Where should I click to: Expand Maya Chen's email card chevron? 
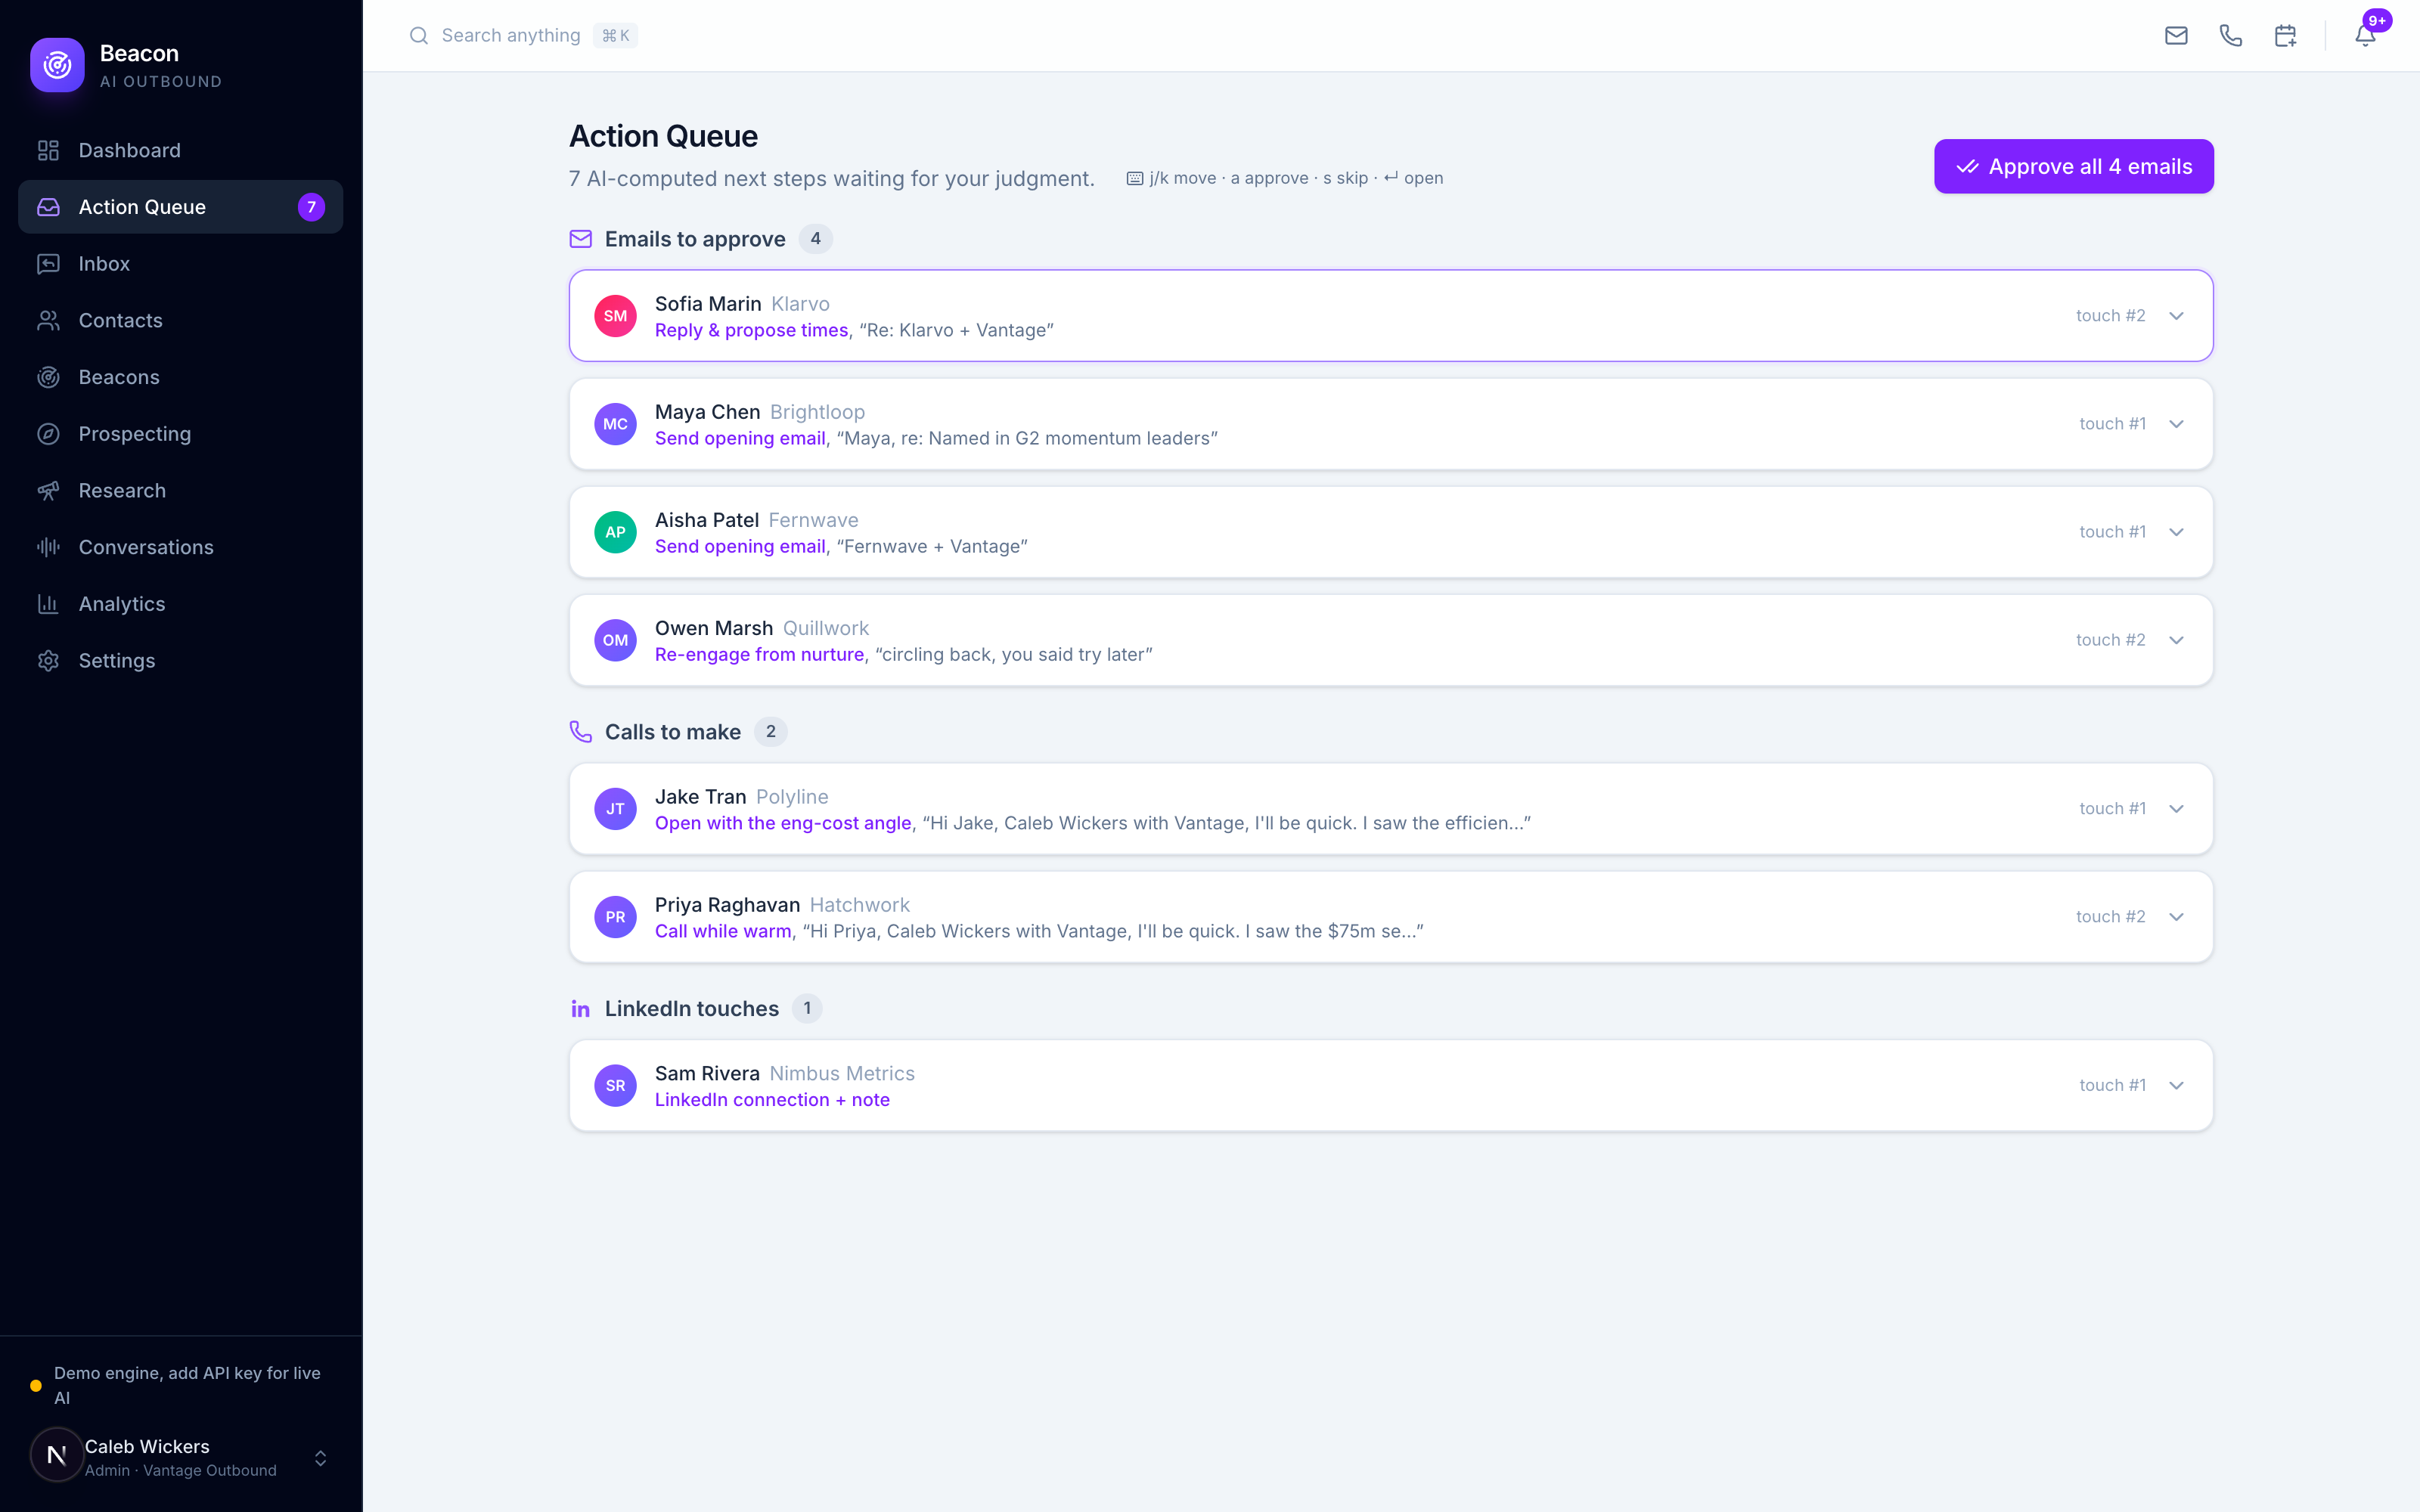pyautogui.click(x=2176, y=424)
